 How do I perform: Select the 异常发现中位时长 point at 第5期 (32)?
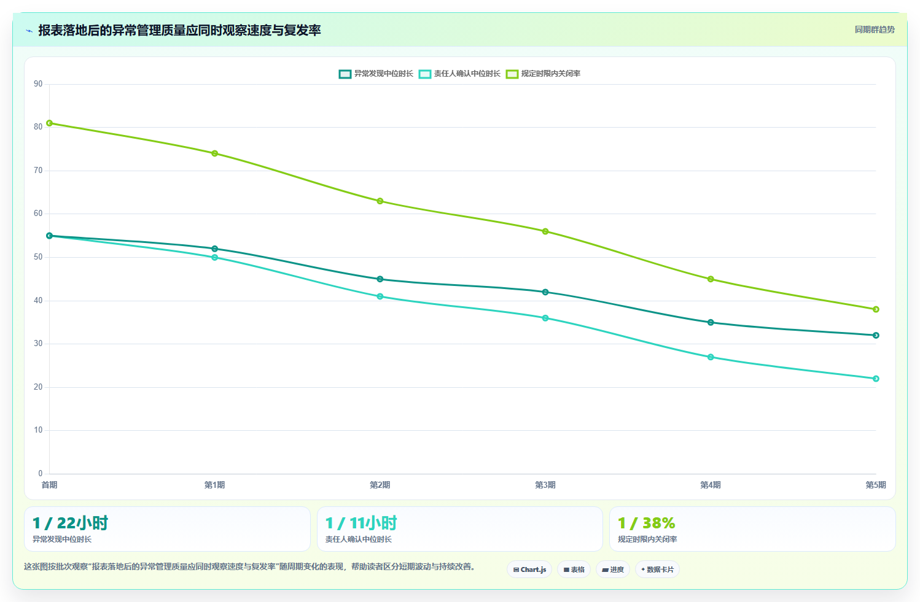coord(876,335)
